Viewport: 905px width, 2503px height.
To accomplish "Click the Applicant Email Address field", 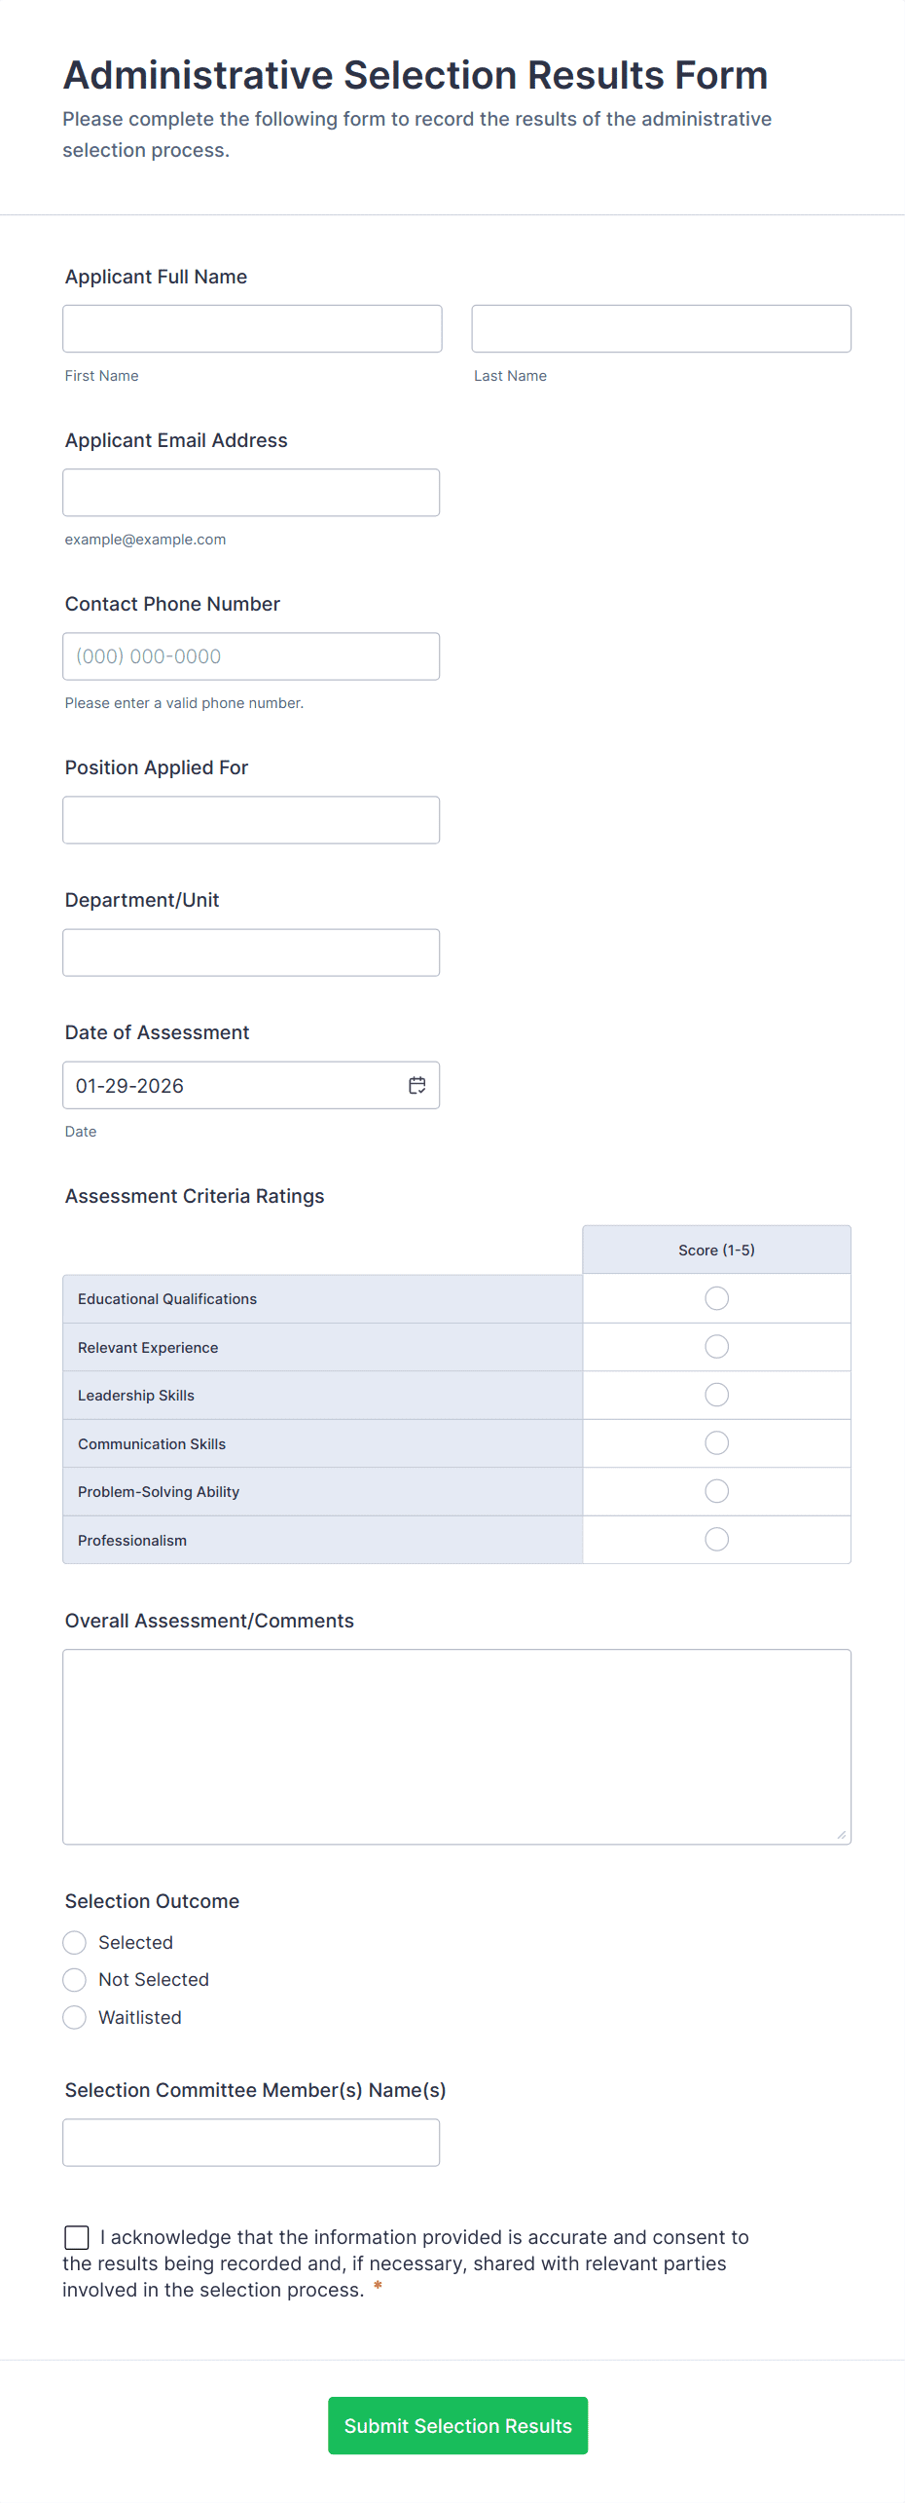I will click(251, 492).
